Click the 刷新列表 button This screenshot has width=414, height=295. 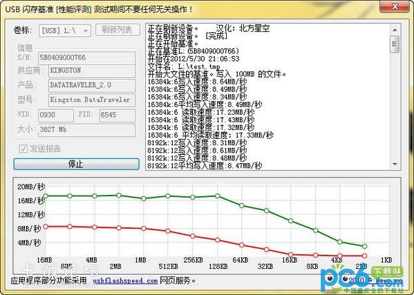117,30
